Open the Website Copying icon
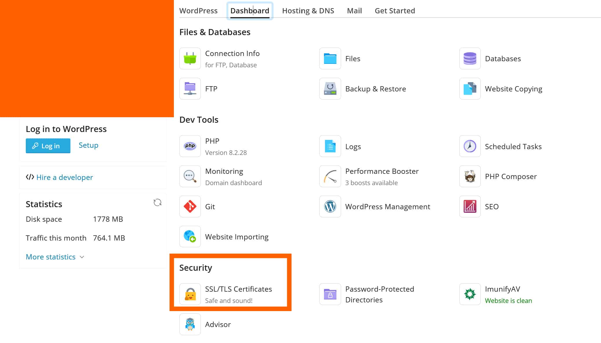The image size is (601, 343). [x=470, y=89]
